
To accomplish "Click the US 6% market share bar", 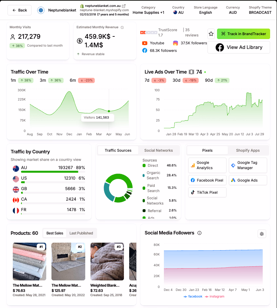I will (53, 182).
